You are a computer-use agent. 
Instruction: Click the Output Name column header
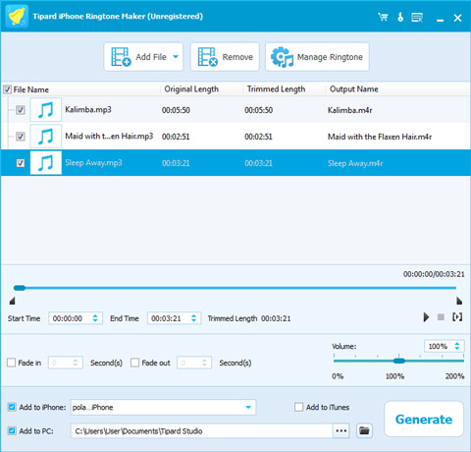click(354, 89)
